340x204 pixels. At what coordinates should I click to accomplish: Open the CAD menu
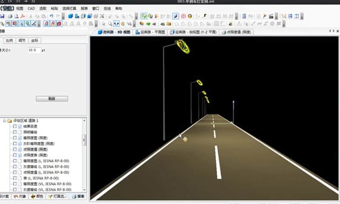[31, 8]
